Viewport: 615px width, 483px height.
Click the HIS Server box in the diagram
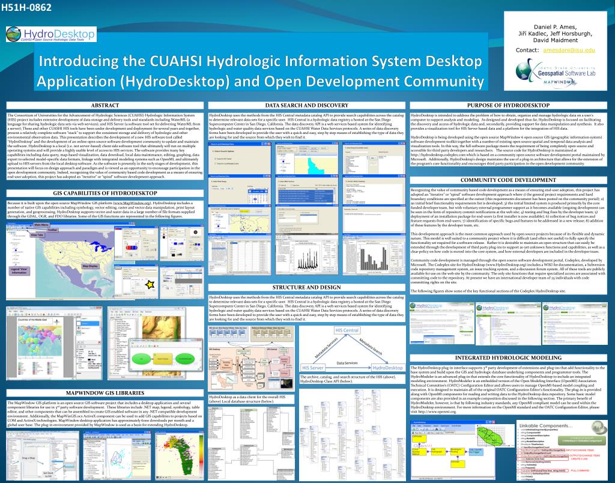(x=312, y=368)
